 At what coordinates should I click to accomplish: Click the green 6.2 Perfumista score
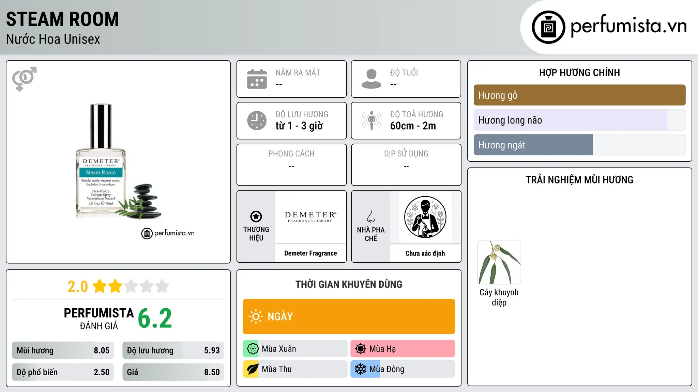[x=155, y=318]
